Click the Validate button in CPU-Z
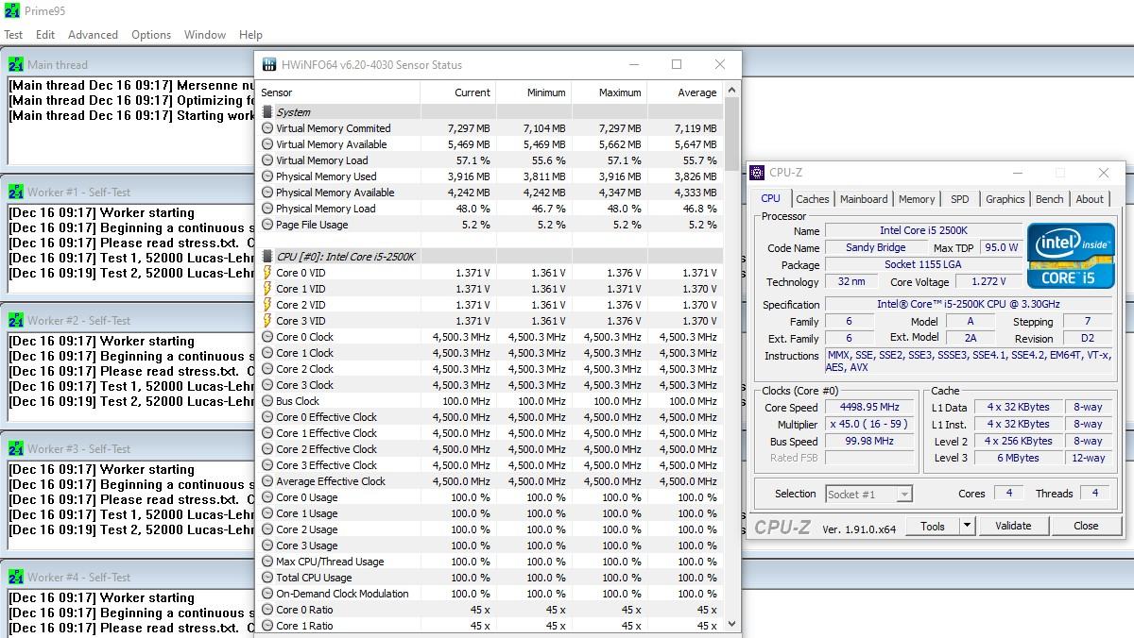This screenshot has height=638, width=1134. tap(1013, 526)
